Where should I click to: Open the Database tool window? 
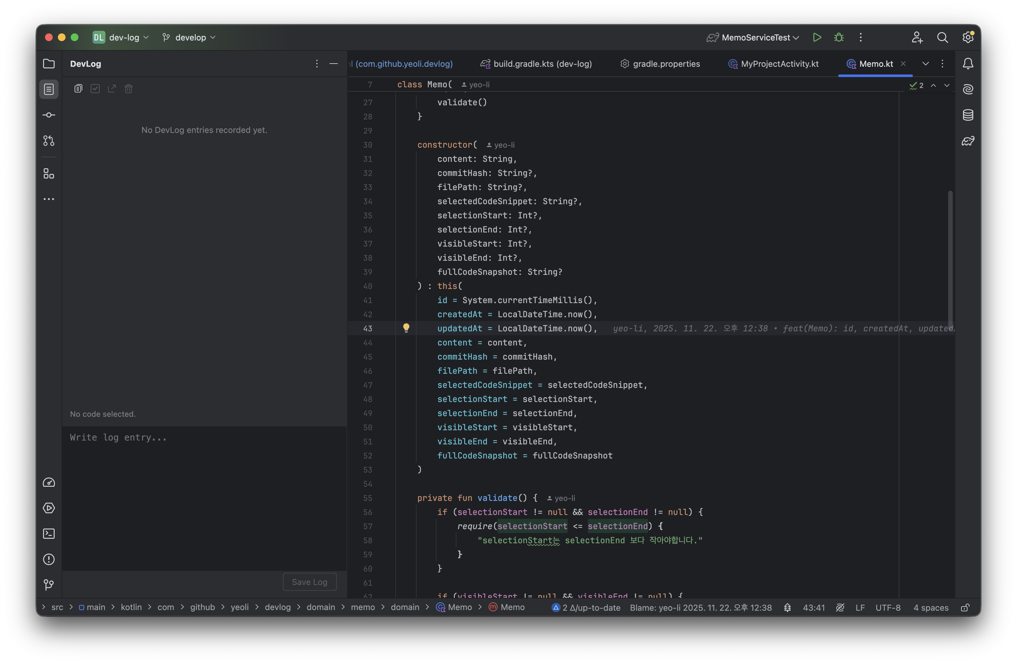tap(968, 115)
